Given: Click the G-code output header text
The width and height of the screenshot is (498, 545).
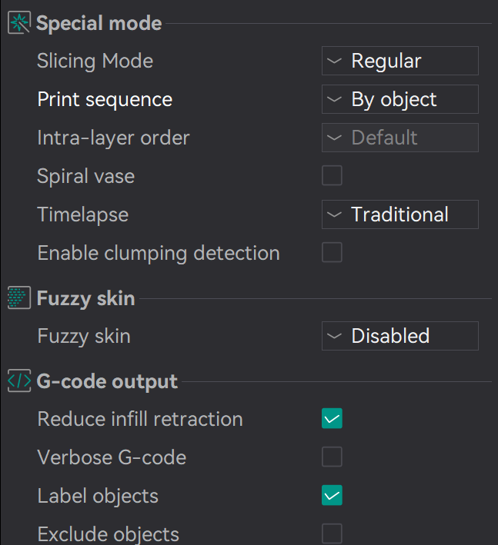Looking at the screenshot, I should coord(107,381).
